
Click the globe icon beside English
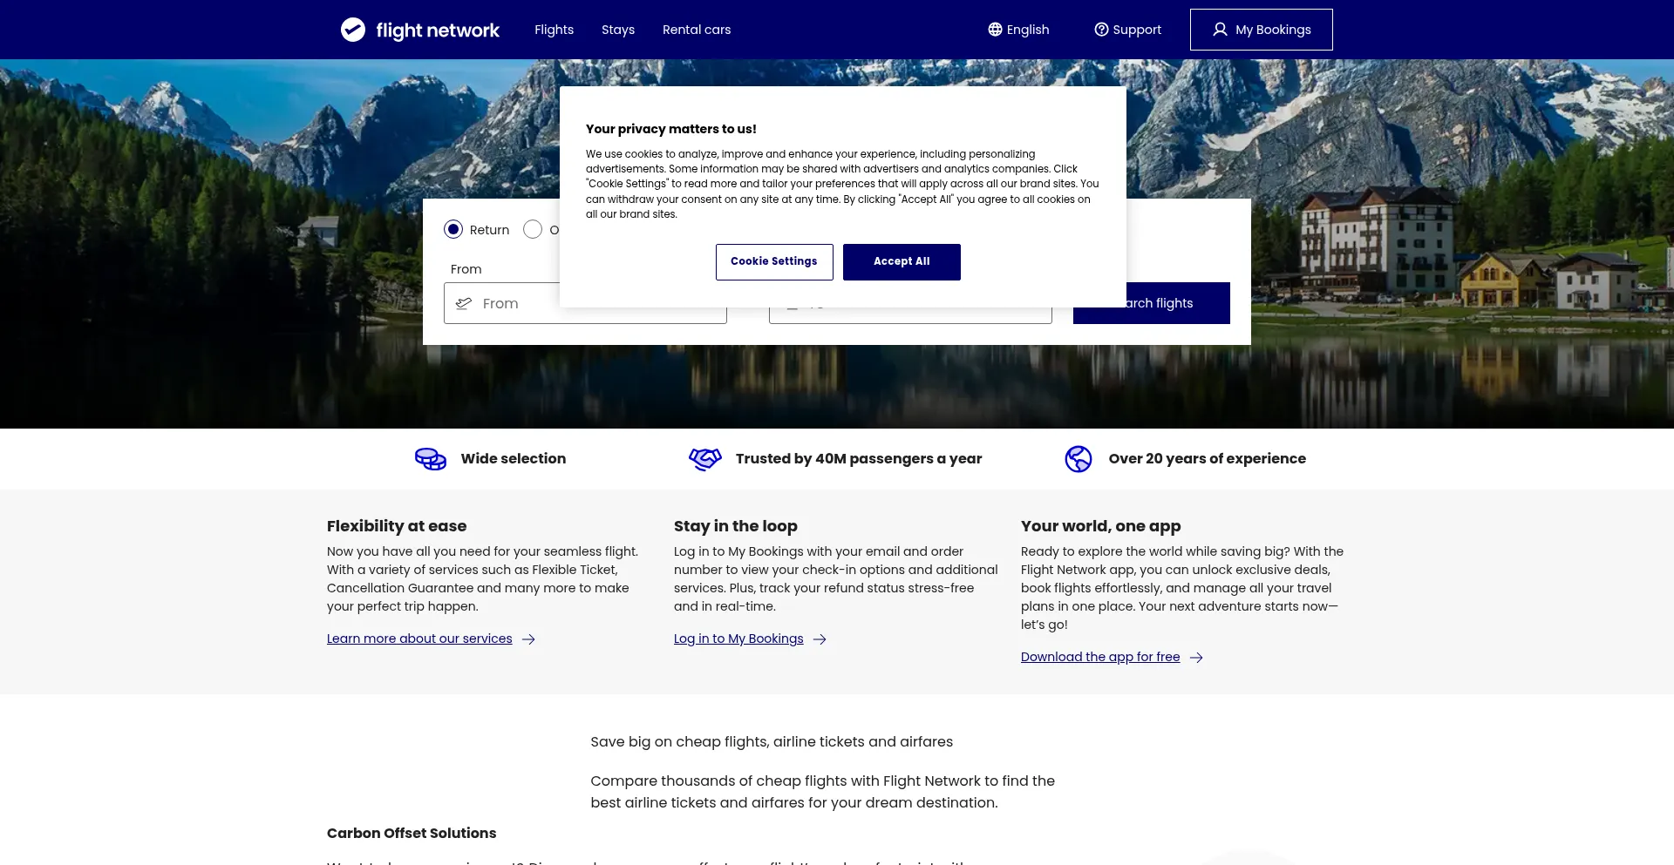(995, 30)
